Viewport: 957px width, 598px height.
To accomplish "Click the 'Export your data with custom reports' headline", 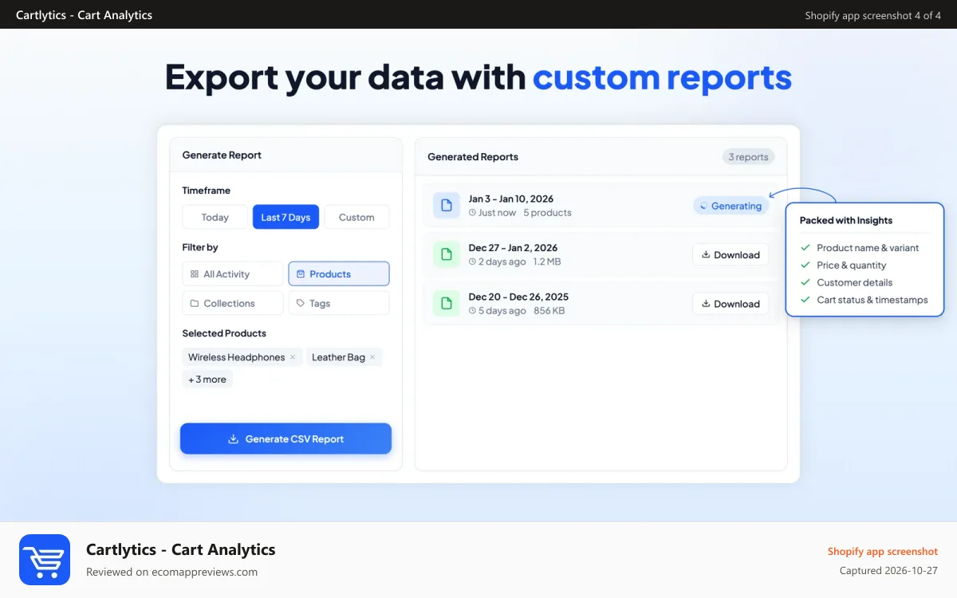I will [x=478, y=77].
